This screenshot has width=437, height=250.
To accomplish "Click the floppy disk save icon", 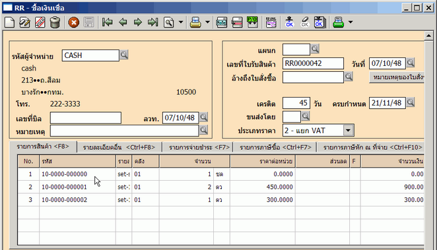I will click(x=89, y=22).
